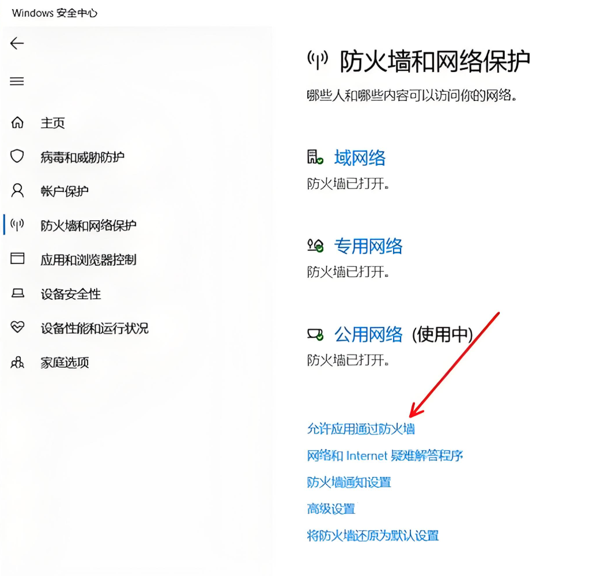604x576 pixels.
Task: Click the family icon for 家庭选项
Action: 17,362
